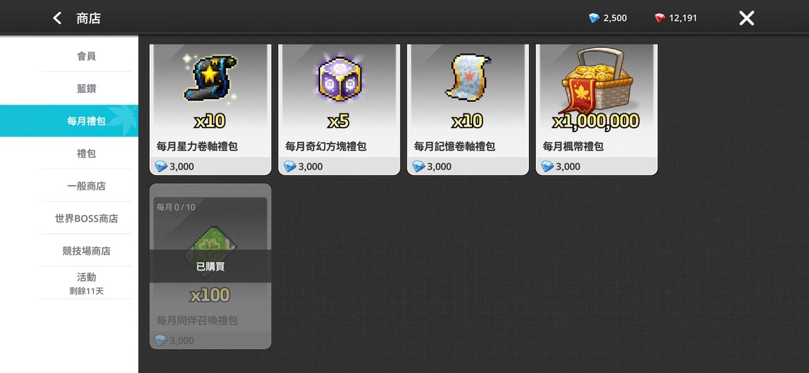Select the star force scroll item icon
The image size is (809, 373).
[210, 77]
